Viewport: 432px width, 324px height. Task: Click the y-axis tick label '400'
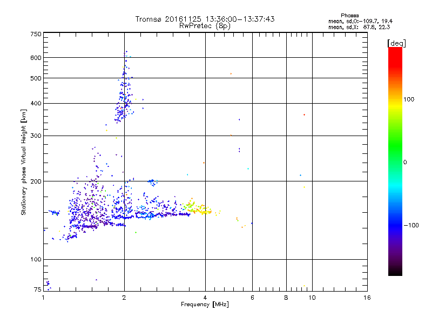[36, 103]
